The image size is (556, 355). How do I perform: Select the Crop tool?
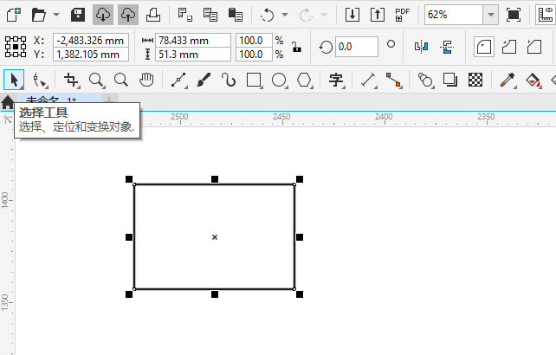coord(71,81)
